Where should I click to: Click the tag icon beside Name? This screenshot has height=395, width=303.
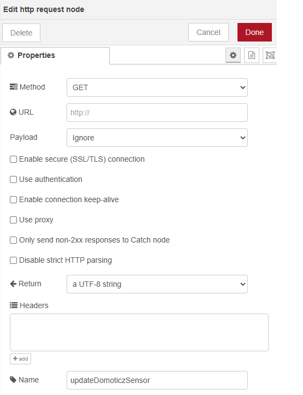click(x=13, y=380)
